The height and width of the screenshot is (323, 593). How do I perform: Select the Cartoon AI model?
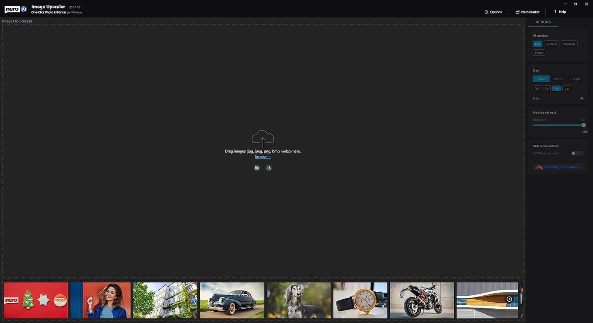pyautogui.click(x=551, y=44)
